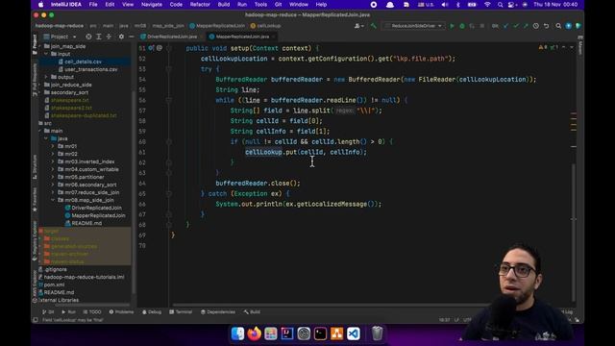Open IntelliJ IDEA from the dock

286,334
